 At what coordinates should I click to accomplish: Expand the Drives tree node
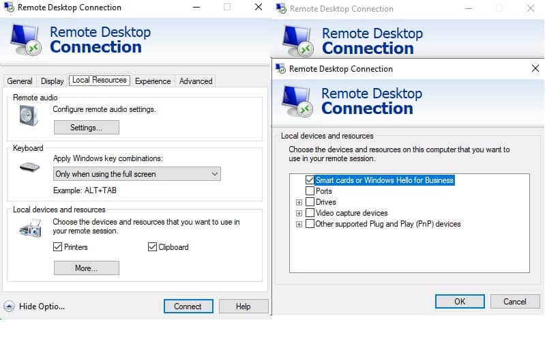click(299, 202)
